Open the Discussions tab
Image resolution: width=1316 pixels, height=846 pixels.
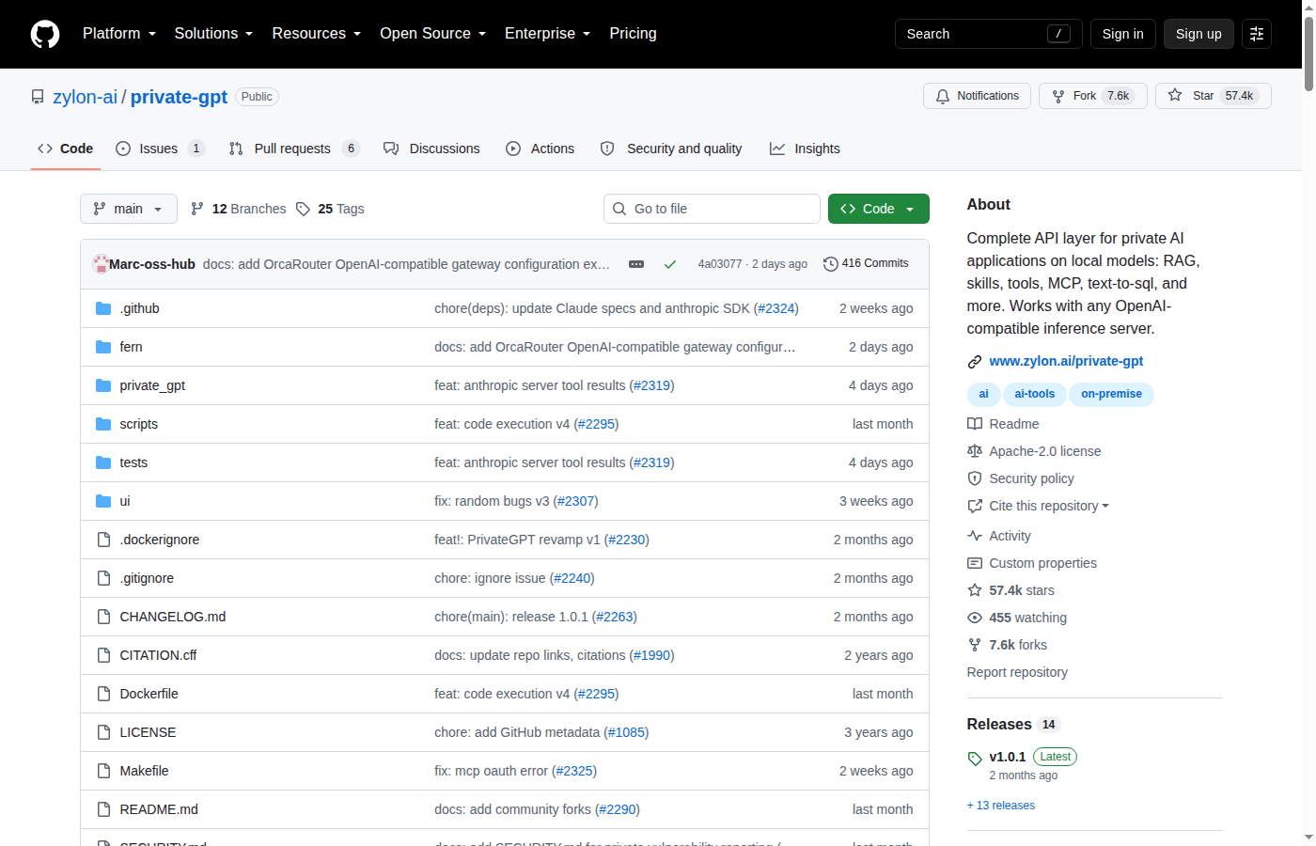coord(431,149)
